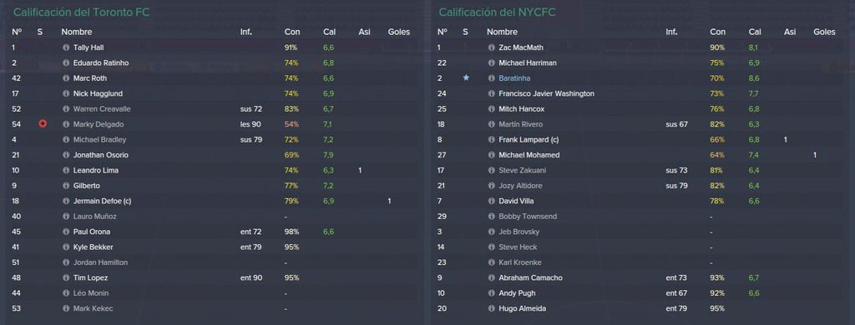Open Baratinha's player profile link
855x325 pixels.
(514, 77)
